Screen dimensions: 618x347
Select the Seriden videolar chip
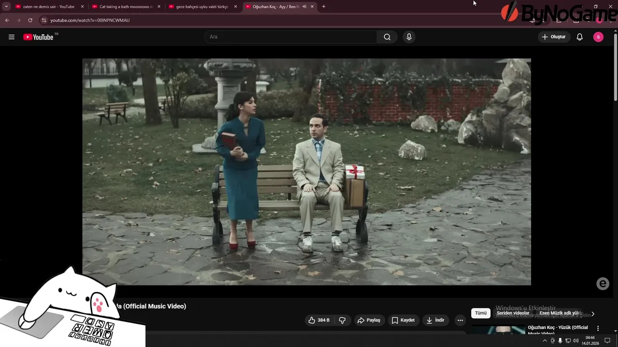click(x=513, y=313)
